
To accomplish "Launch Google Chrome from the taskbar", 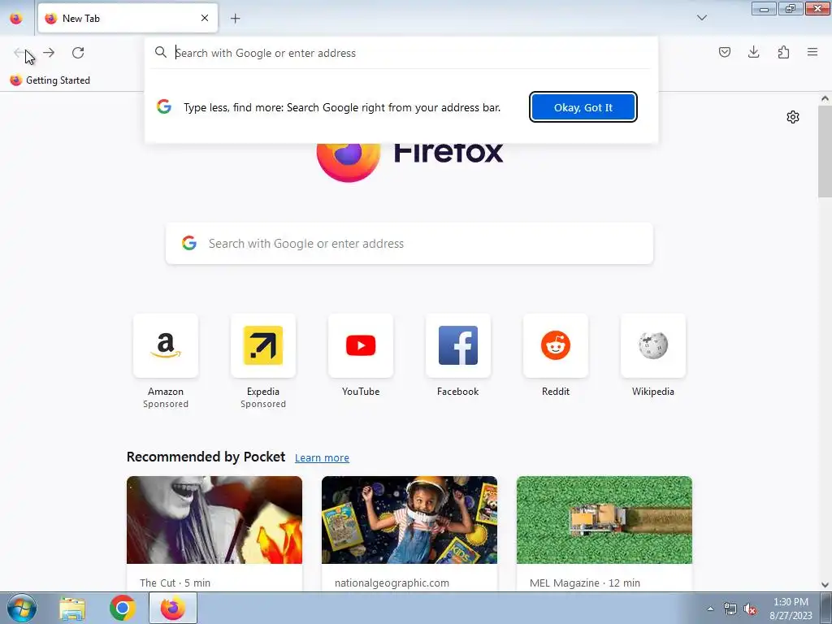I will [123, 608].
